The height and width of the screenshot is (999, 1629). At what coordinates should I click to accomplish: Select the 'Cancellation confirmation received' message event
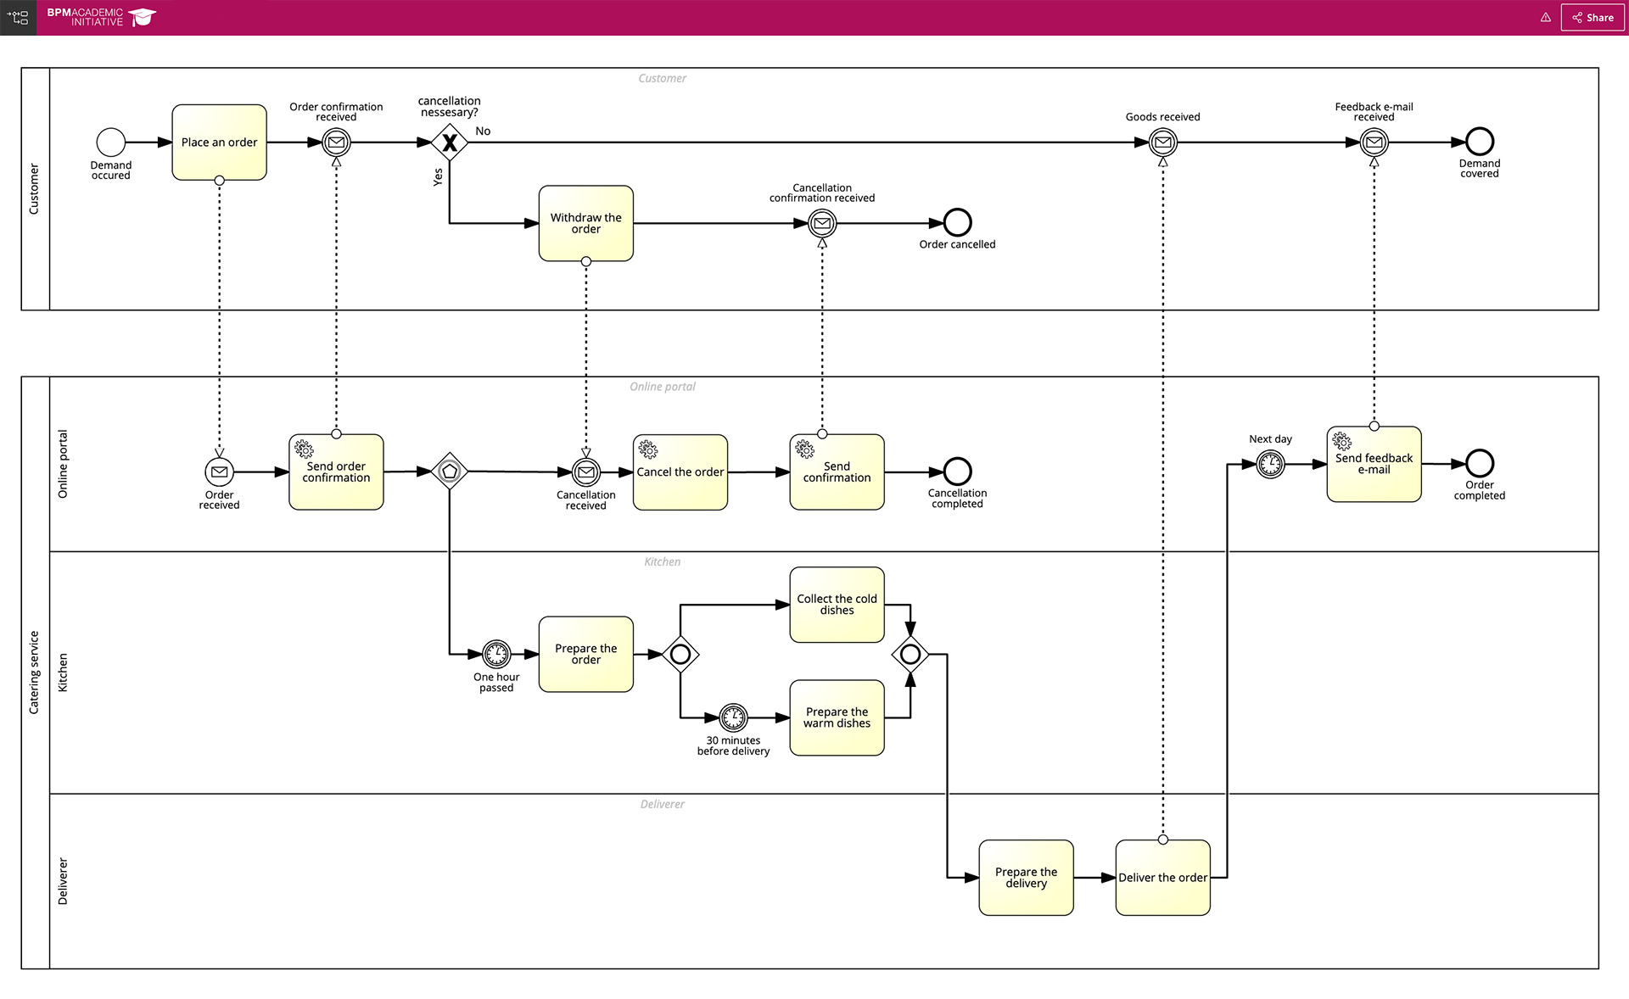pyautogui.click(x=821, y=223)
